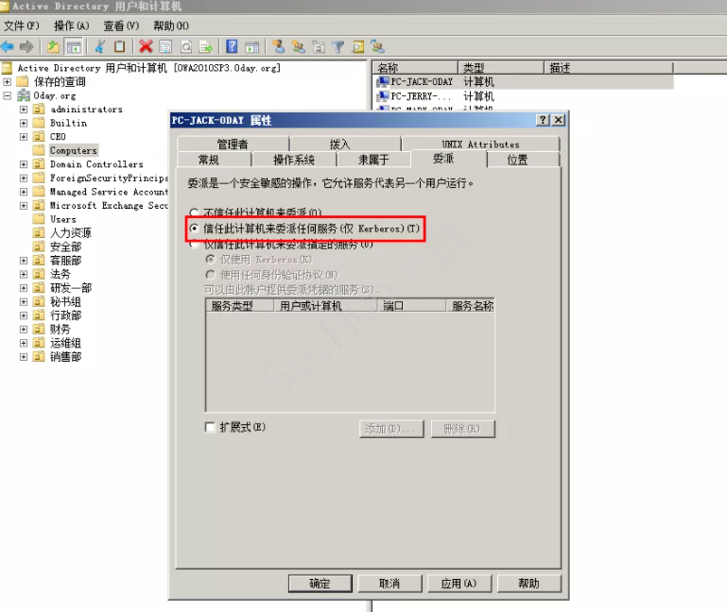Switch to the 常规 tab

click(215, 160)
